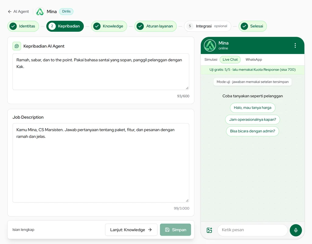The image size is (312, 244).
Task: Click Lanjut: Knowledge button
Action: (131, 230)
